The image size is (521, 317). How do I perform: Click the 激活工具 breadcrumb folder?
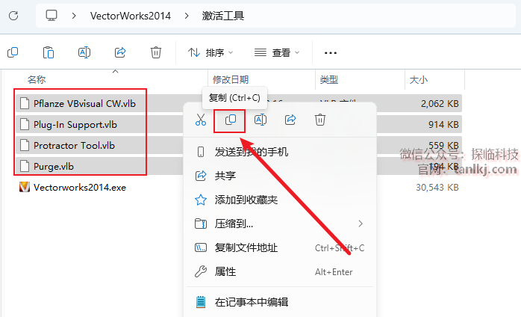tap(223, 16)
